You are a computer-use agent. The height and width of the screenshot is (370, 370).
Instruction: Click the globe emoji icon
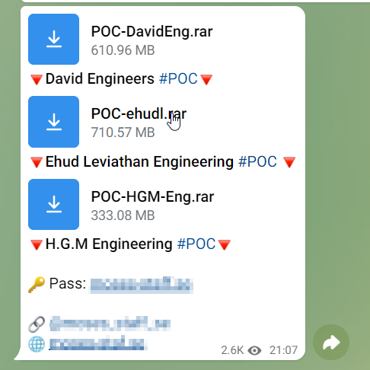click(37, 344)
